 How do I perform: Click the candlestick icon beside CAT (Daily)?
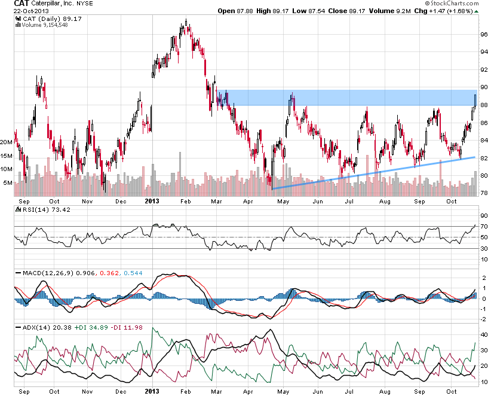coord(19,19)
